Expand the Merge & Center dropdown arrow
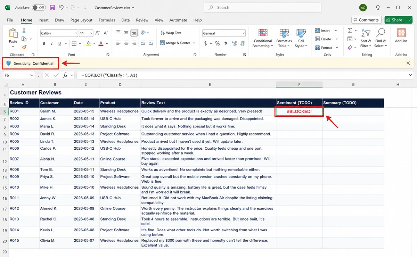 (x=194, y=43)
